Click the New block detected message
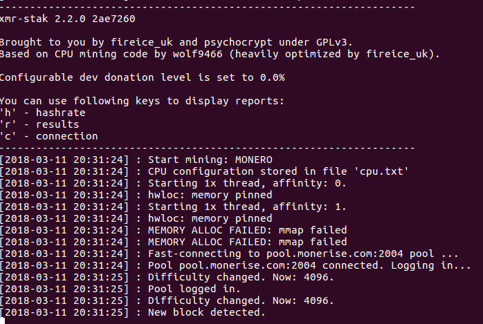The height and width of the screenshot is (324, 483). [x=206, y=312]
